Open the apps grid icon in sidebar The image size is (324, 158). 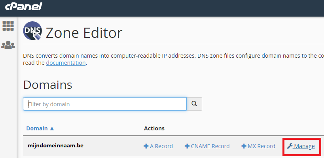tap(8, 26)
